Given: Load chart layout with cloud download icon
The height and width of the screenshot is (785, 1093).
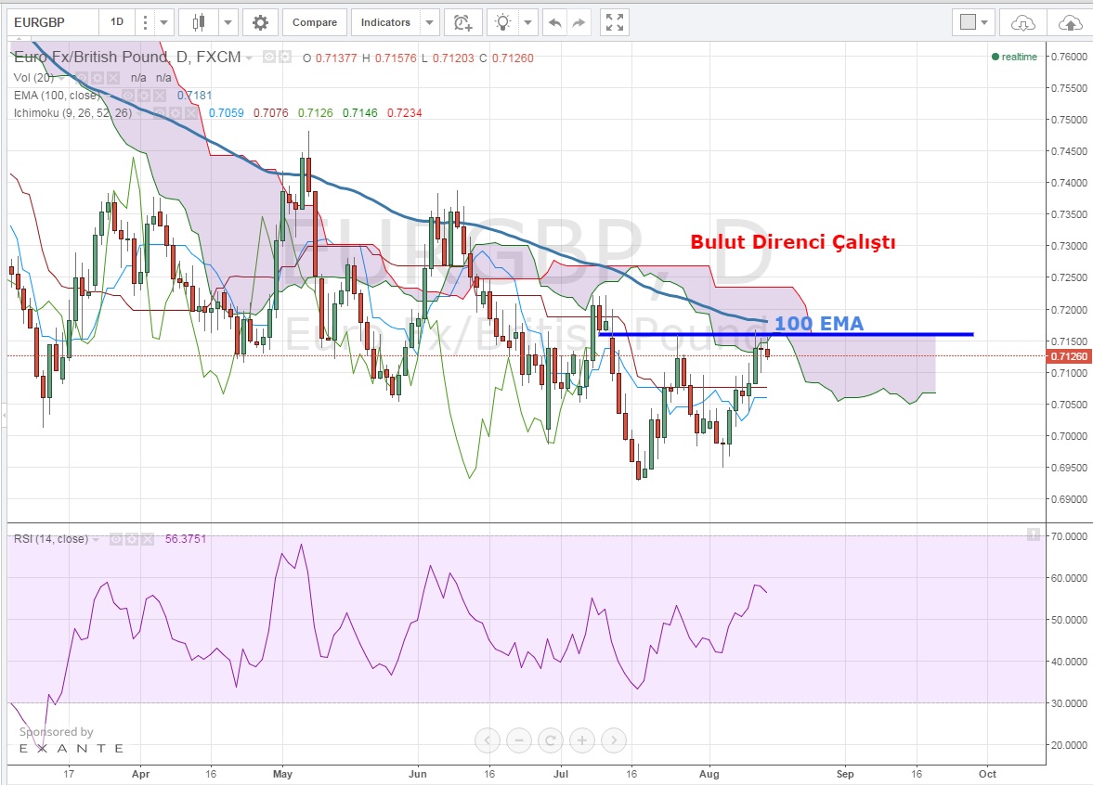Looking at the screenshot, I should point(1022,22).
